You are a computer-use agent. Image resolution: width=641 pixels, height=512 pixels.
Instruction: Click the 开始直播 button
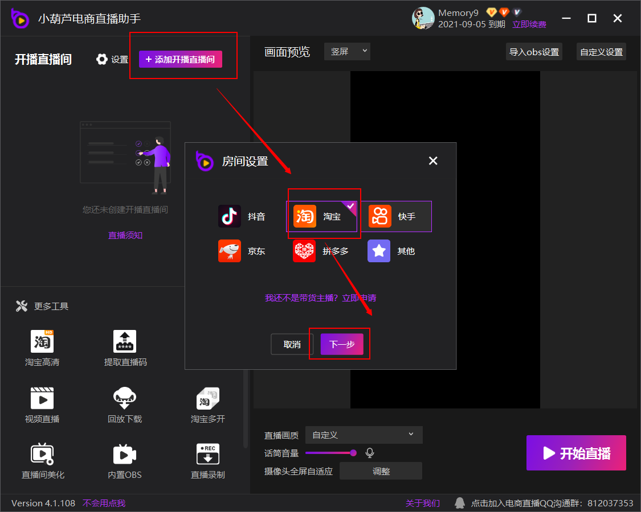click(x=576, y=453)
